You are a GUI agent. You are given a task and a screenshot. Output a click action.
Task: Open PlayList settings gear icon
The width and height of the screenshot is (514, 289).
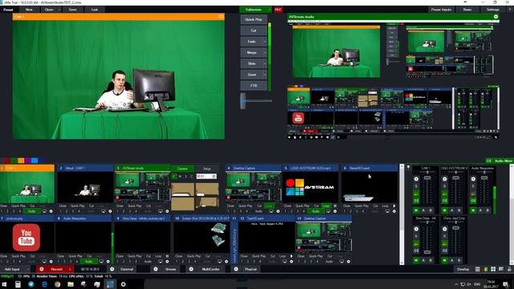(x=236, y=269)
